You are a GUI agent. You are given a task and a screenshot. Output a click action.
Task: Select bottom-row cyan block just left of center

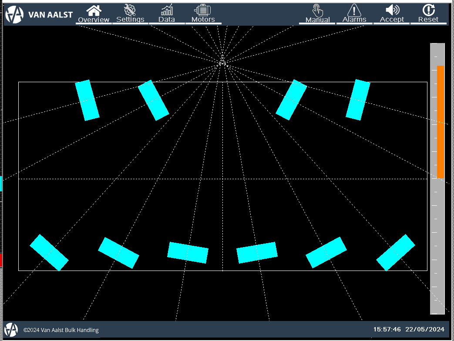tap(188, 253)
